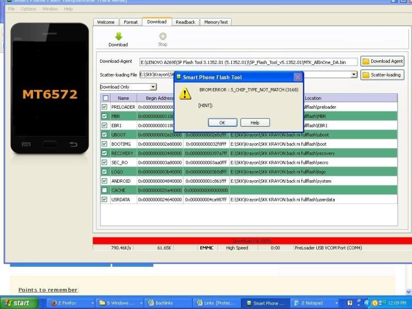The height and width of the screenshot is (309, 412).
Task: Click the help question-mark tray icon
Action: [350, 303]
